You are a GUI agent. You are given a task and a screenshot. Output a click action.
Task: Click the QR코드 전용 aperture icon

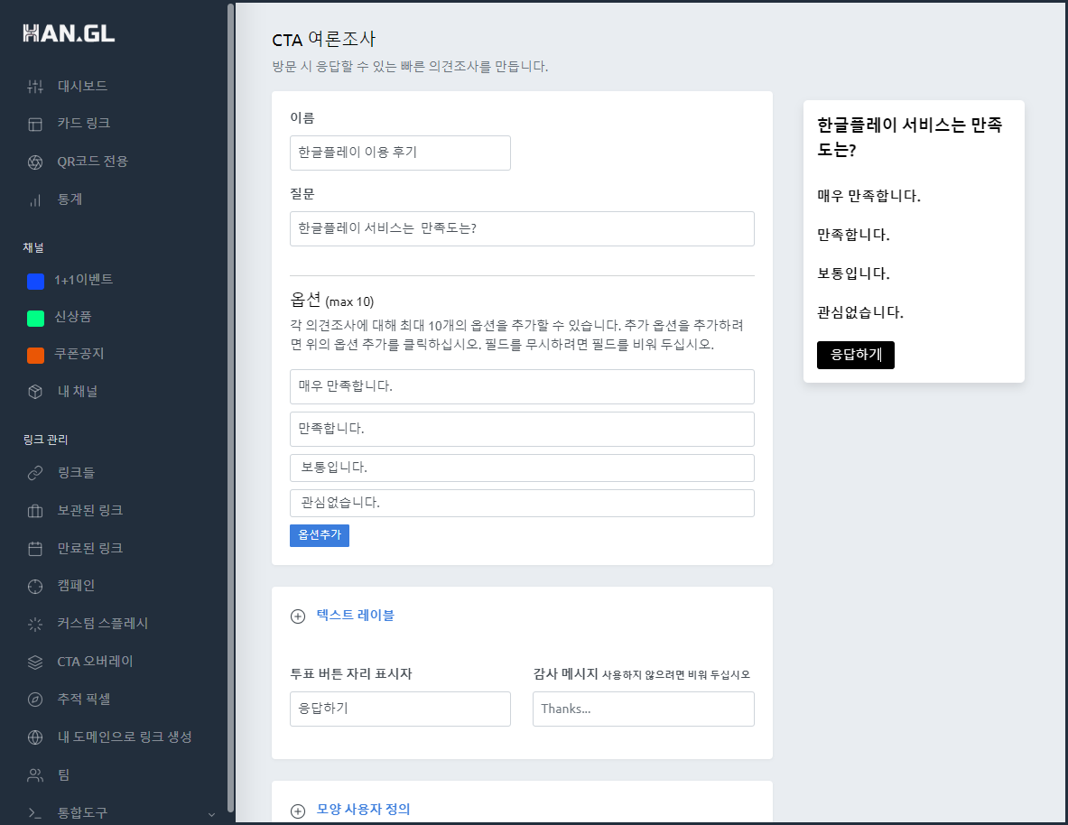click(x=35, y=162)
